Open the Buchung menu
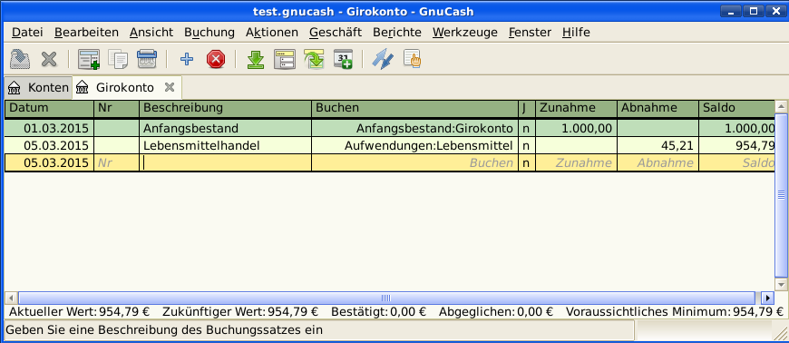789x343 pixels. pyautogui.click(x=209, y=33)
